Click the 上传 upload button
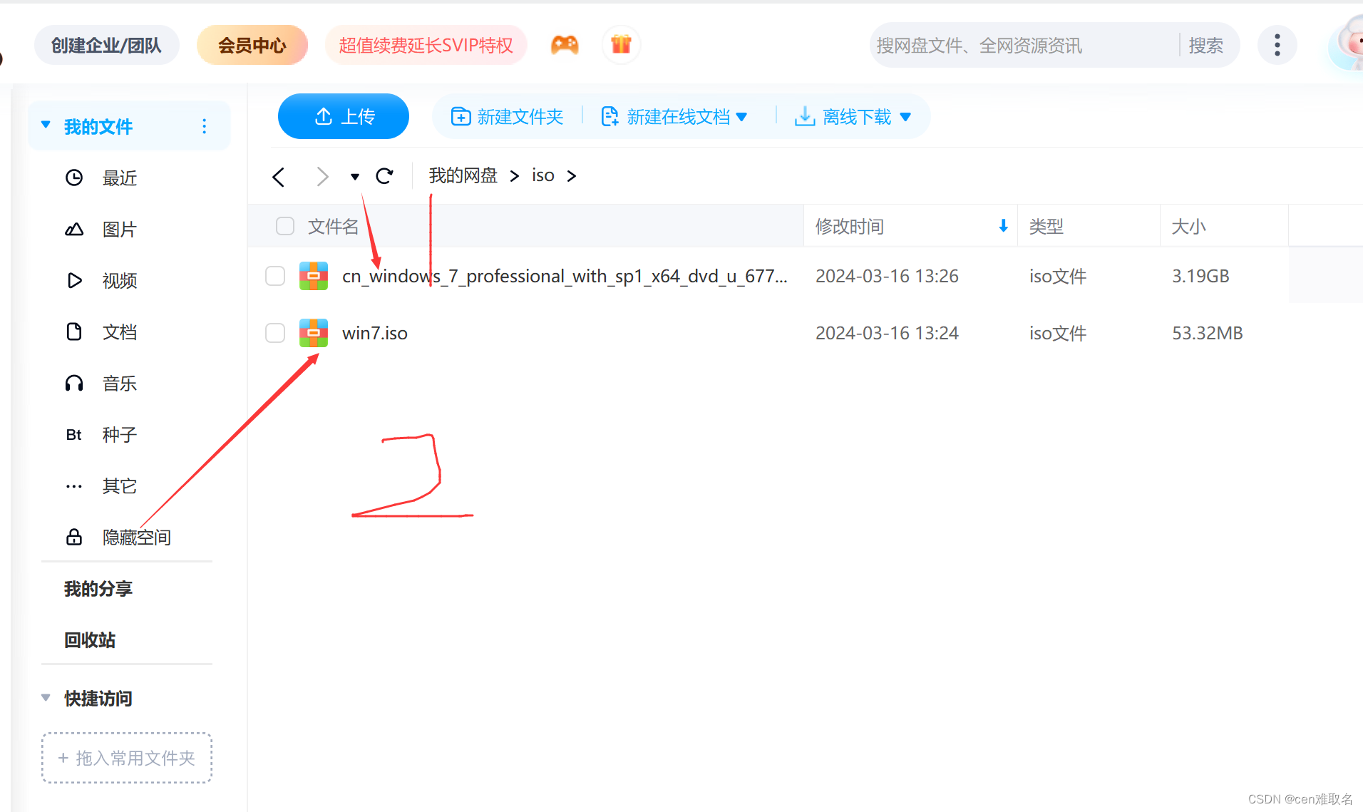The height and width of the screenshot is (812, 1363). click(344, 116)
